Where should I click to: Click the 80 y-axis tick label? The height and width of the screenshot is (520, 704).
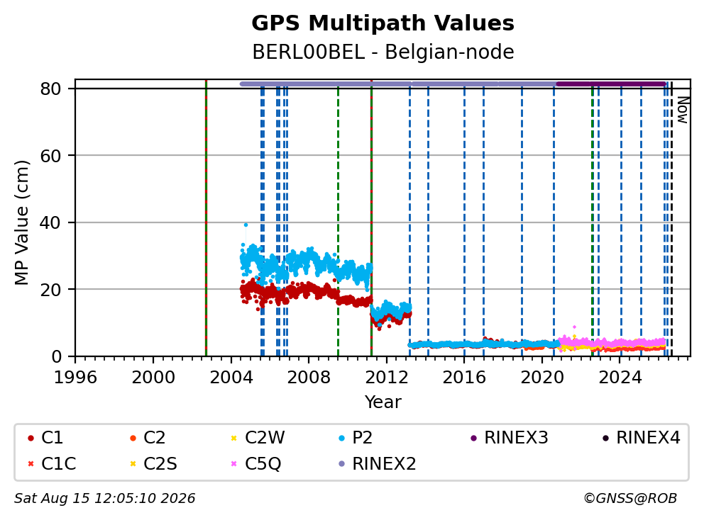50,89
